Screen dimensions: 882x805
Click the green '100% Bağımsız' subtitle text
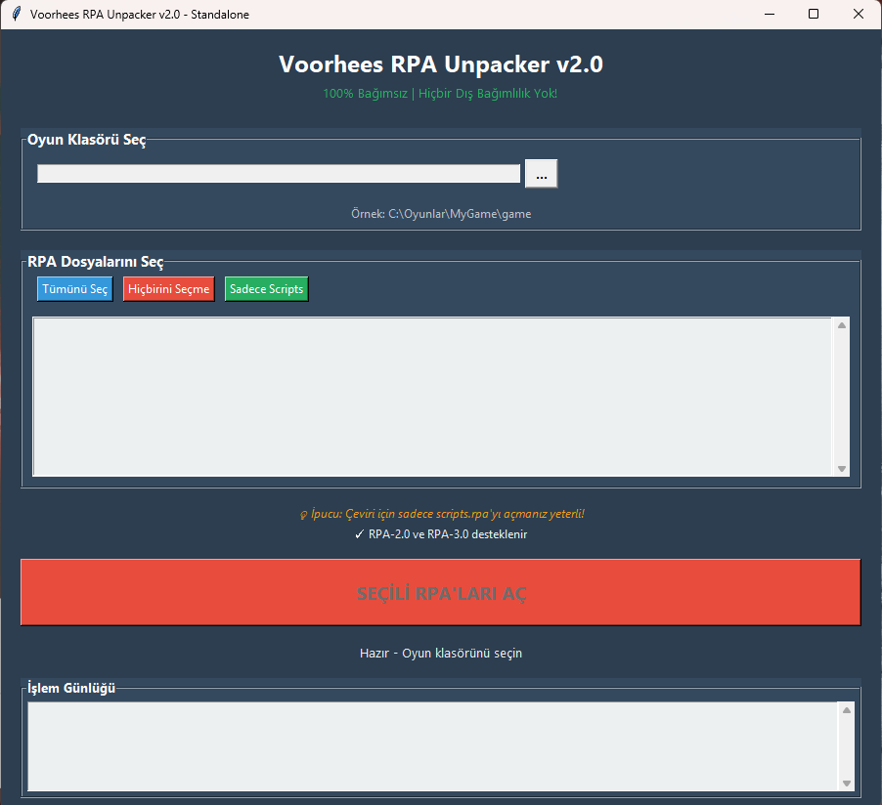point(440,94)
